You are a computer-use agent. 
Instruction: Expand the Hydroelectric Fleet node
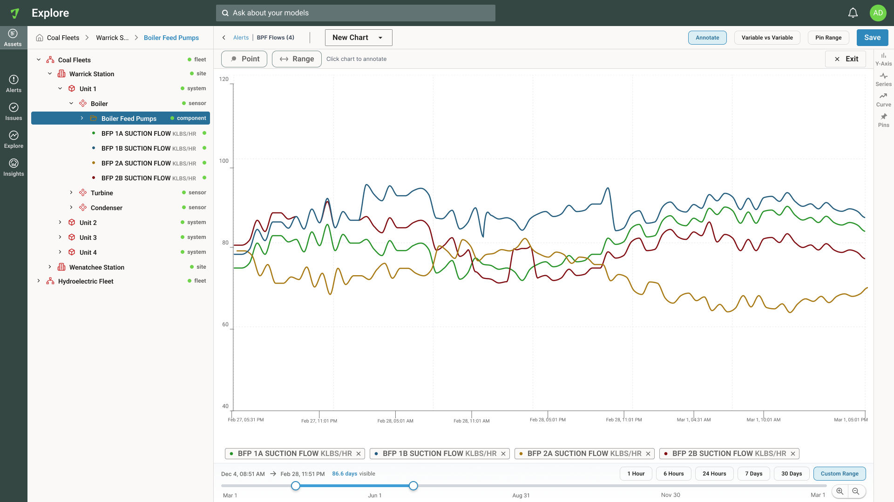tap(39, 281)
